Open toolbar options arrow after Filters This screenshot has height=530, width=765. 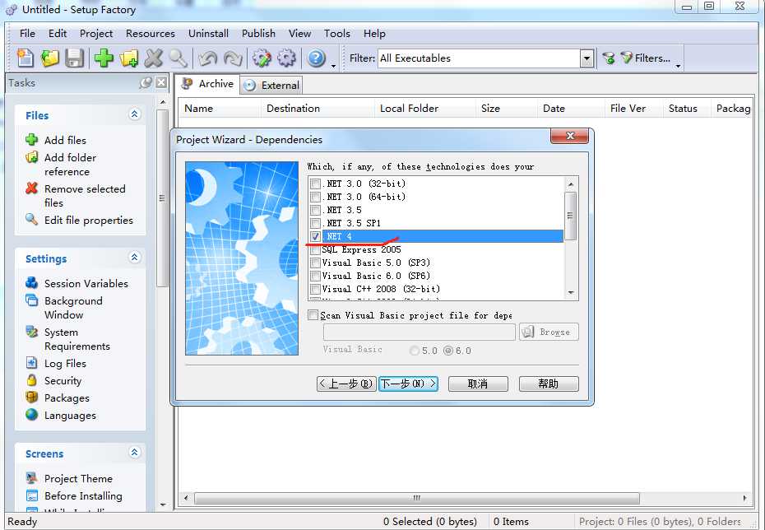pos(678,65)
